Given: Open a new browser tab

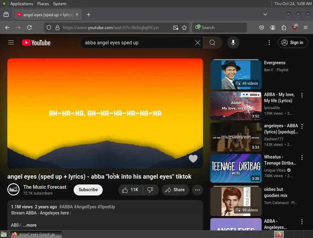Looking at the screenshot, I should [88, 15].
